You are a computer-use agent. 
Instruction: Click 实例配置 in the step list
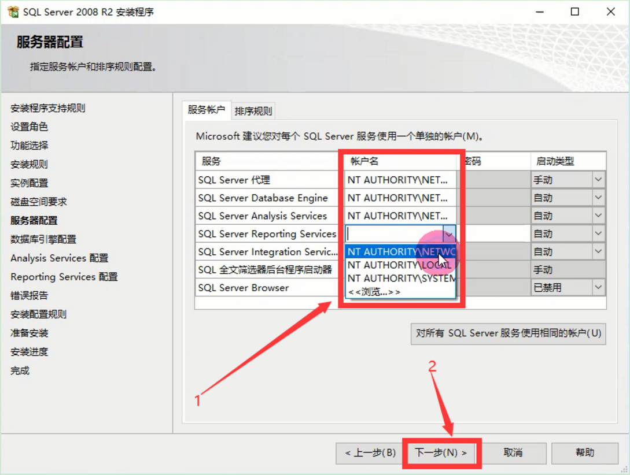click(30, 183)
